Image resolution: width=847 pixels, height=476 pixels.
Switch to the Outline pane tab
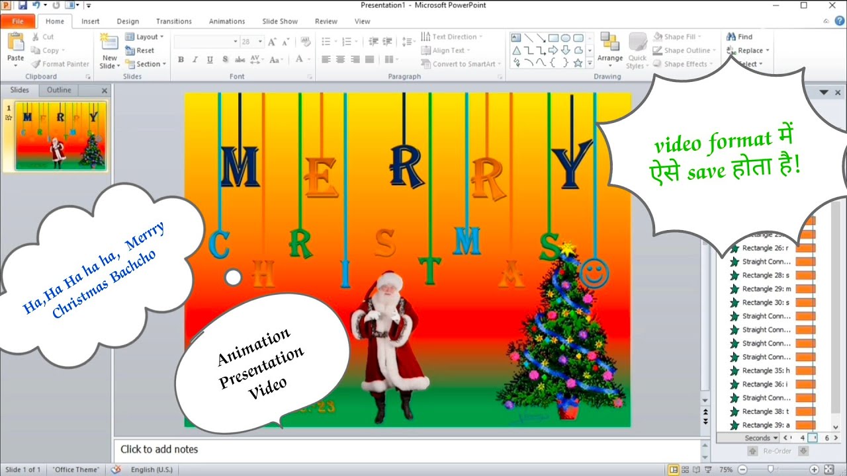pyautogui.click(x=59, y=90)
